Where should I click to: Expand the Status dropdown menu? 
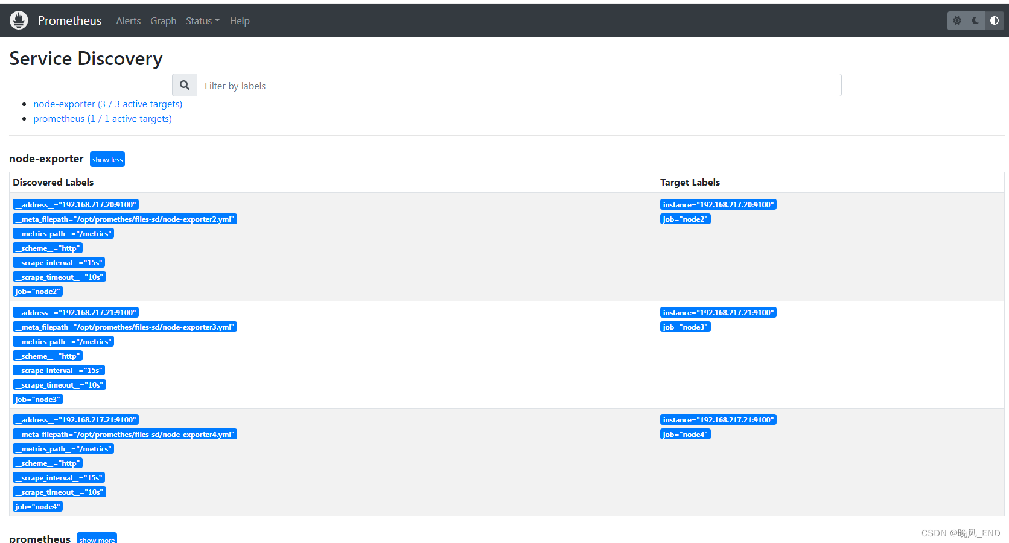point(203,21)
